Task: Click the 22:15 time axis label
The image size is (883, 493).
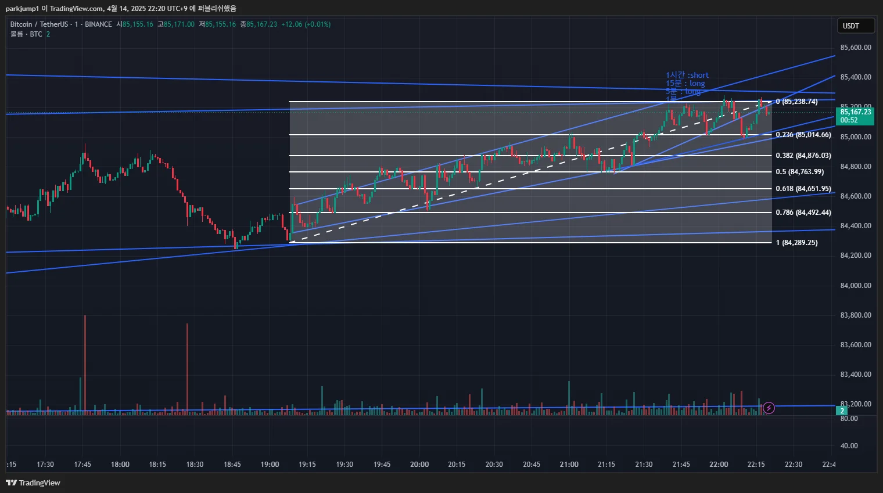Action: pyautogui.click(x=756, y=465)
